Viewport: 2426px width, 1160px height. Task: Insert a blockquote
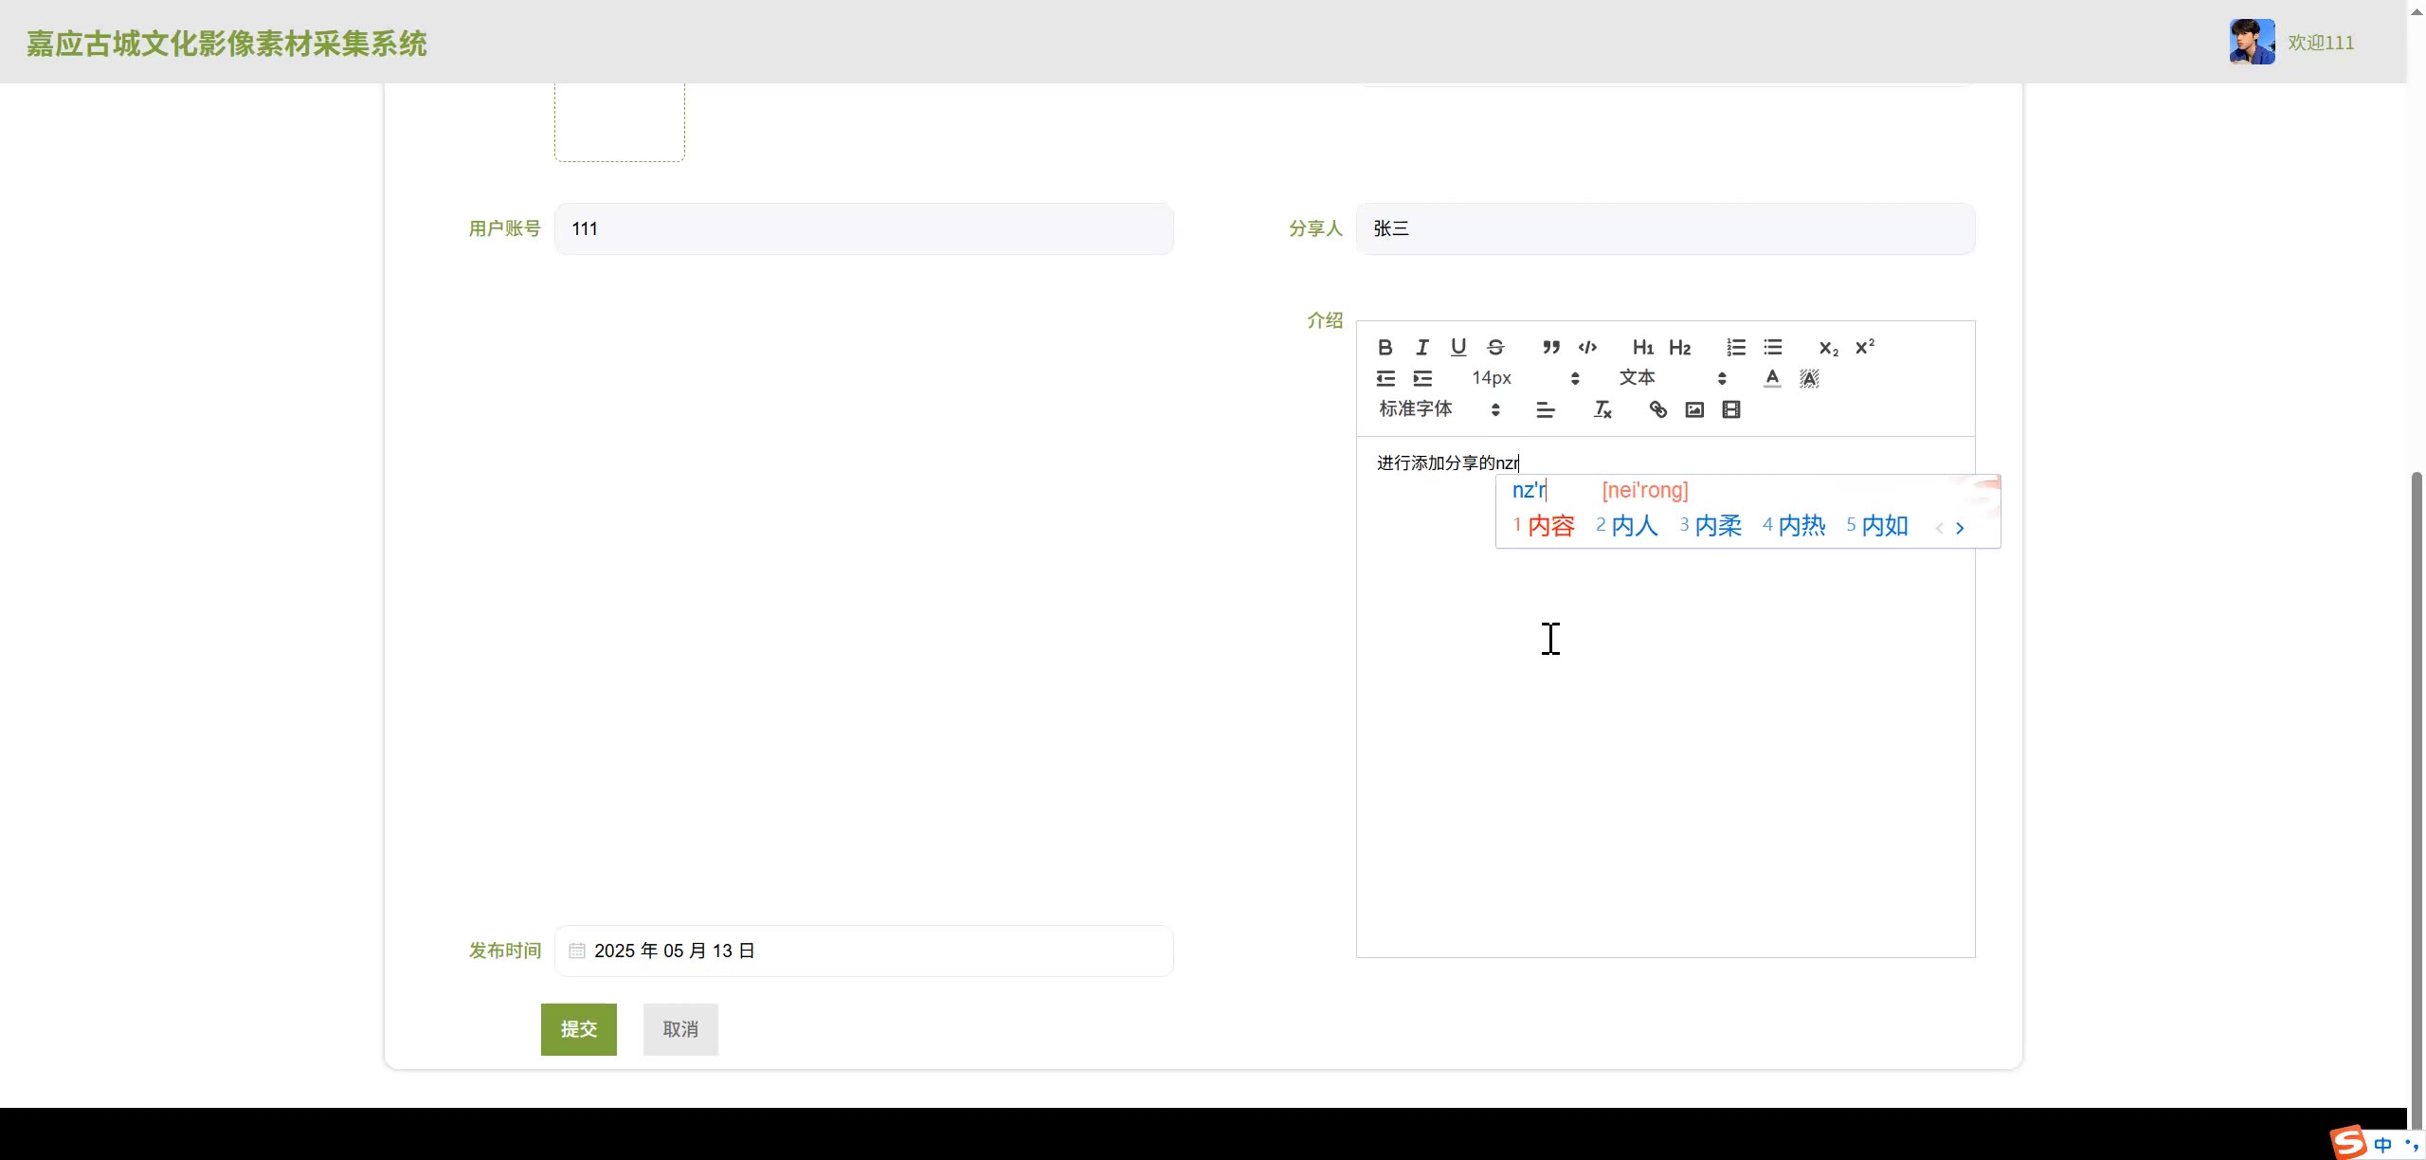tap(1550, 347)
